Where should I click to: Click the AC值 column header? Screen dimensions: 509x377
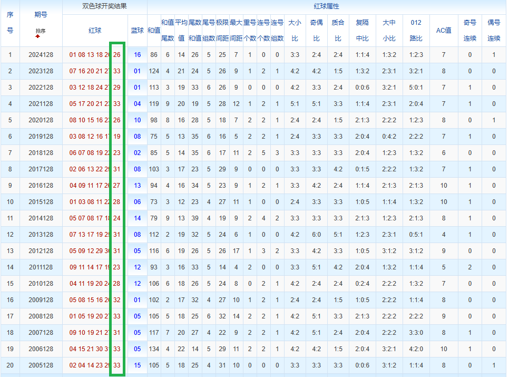444,31
